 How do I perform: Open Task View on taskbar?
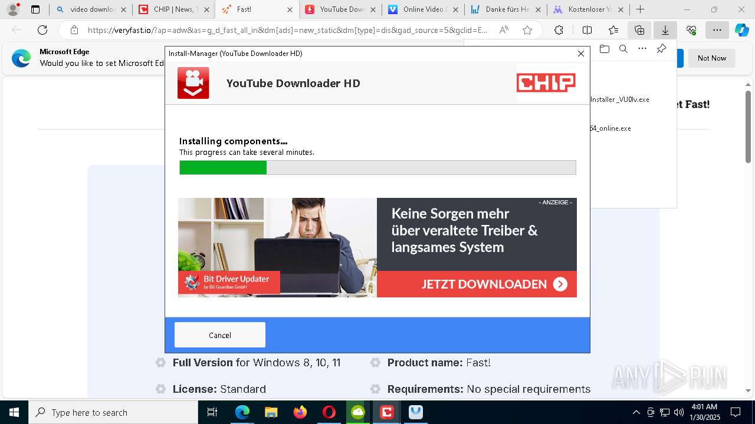click(212, 412)
